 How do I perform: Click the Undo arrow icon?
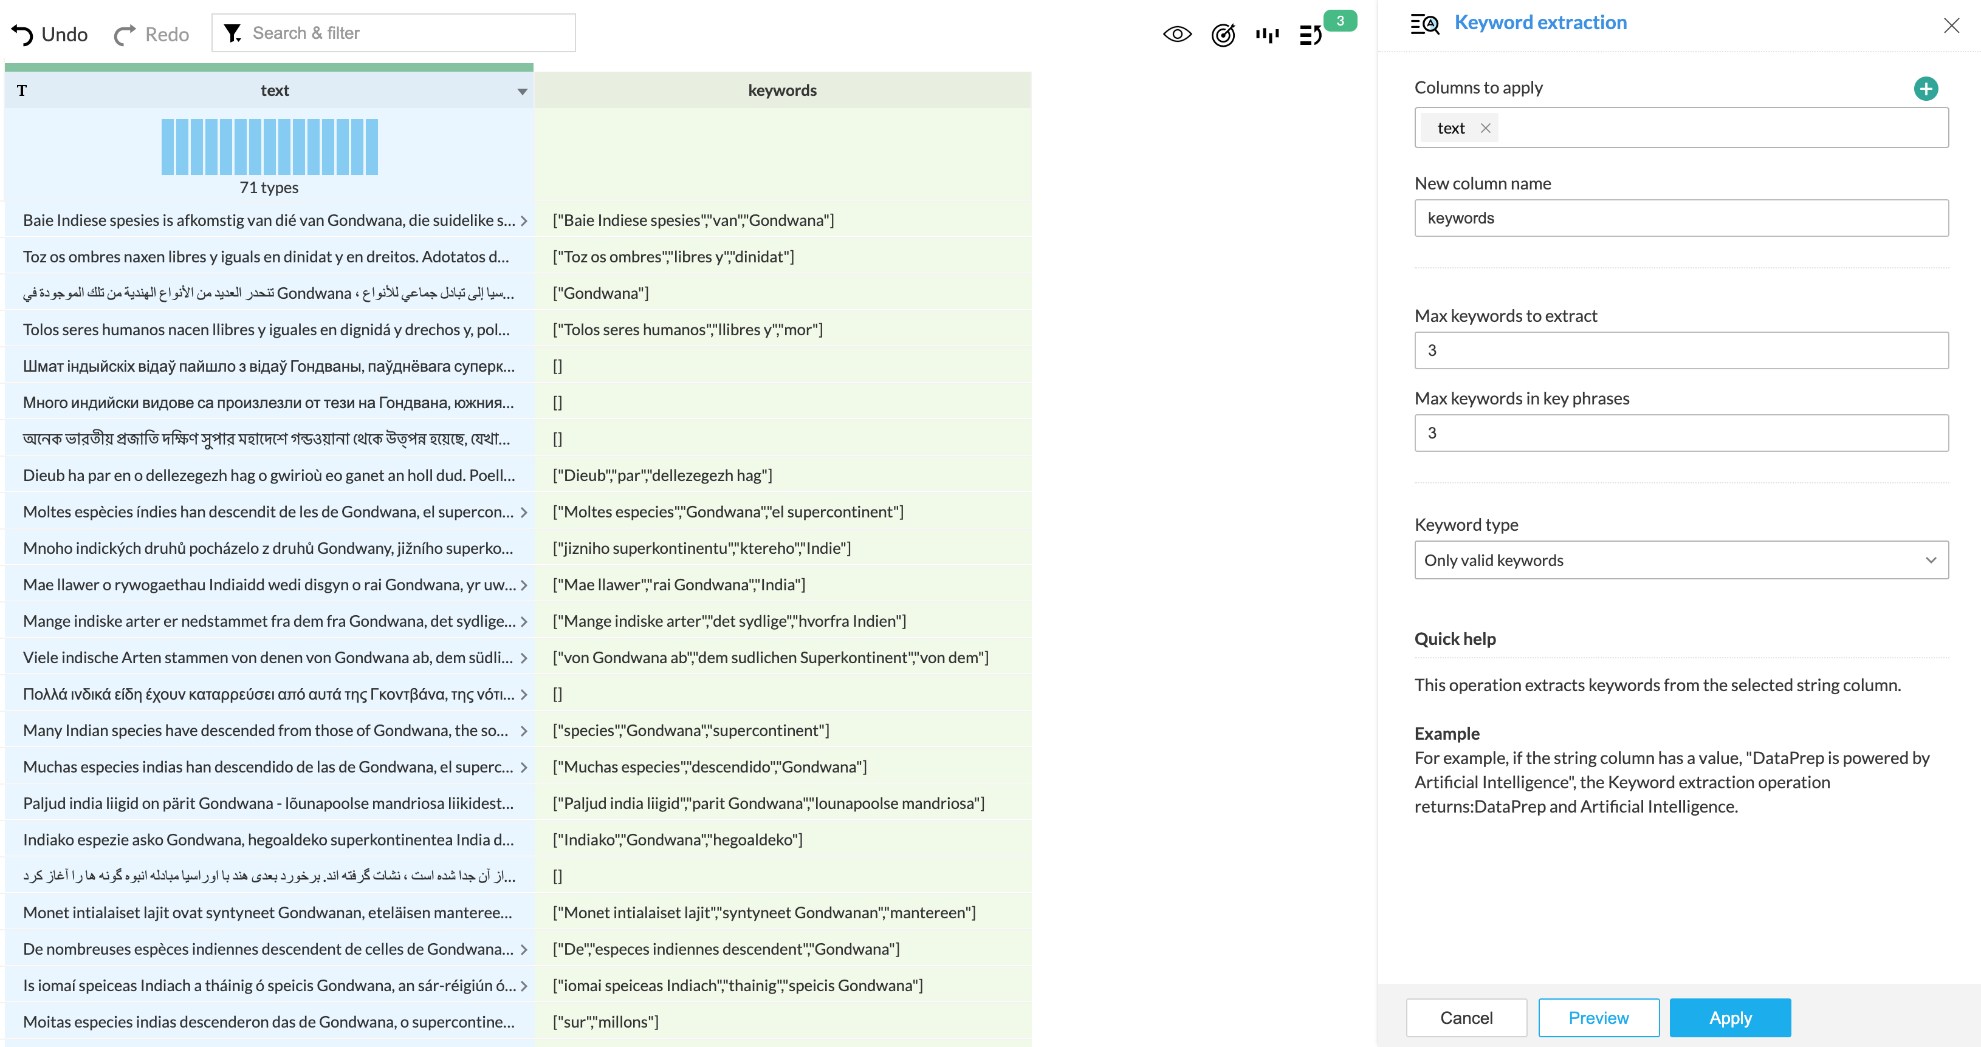(x=22, y=35)
